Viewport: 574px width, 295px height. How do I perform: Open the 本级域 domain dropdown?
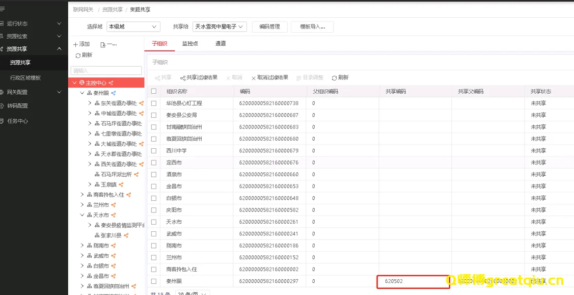[133, 26]
